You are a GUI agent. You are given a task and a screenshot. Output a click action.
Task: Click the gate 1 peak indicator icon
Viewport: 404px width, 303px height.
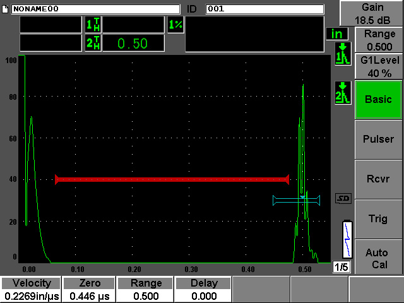(342, 54)
